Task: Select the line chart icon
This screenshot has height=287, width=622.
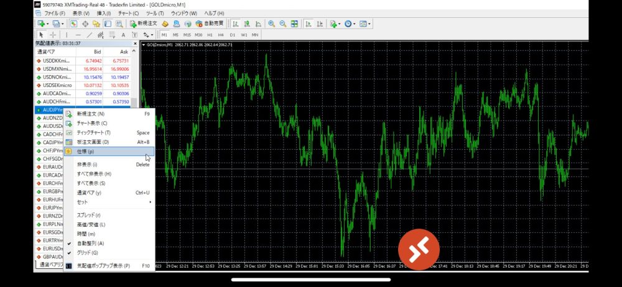Action: click(258, 24)
